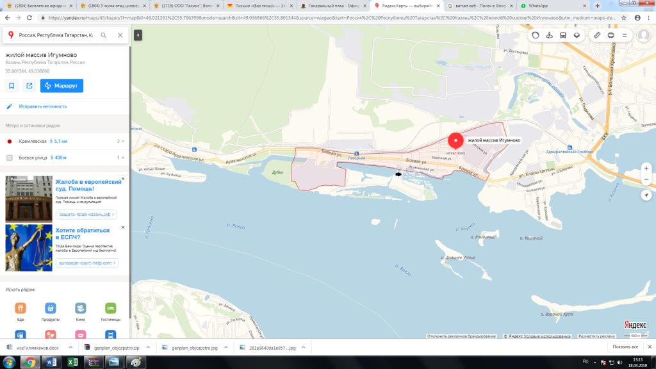Click the search magnifier icon
656x369 pixels.
pos(103,35)
